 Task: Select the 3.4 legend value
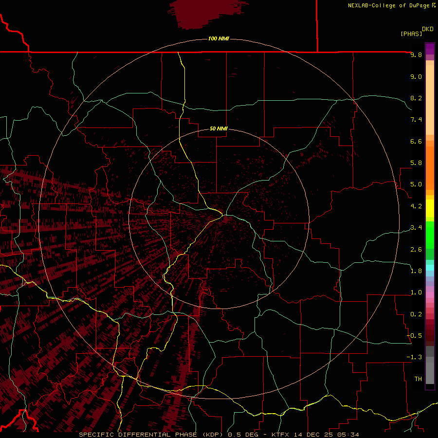(x=416, y=228)
